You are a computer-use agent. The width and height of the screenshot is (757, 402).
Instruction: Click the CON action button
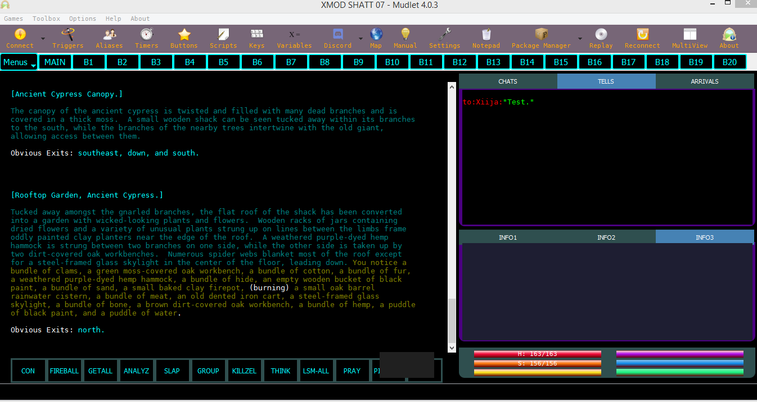tap(28, 371)
